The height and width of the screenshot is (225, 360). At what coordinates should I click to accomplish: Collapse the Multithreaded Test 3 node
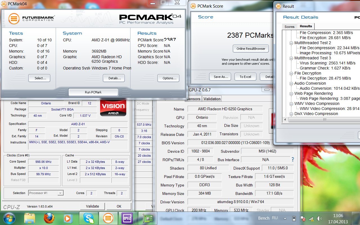tap(291, 58)
